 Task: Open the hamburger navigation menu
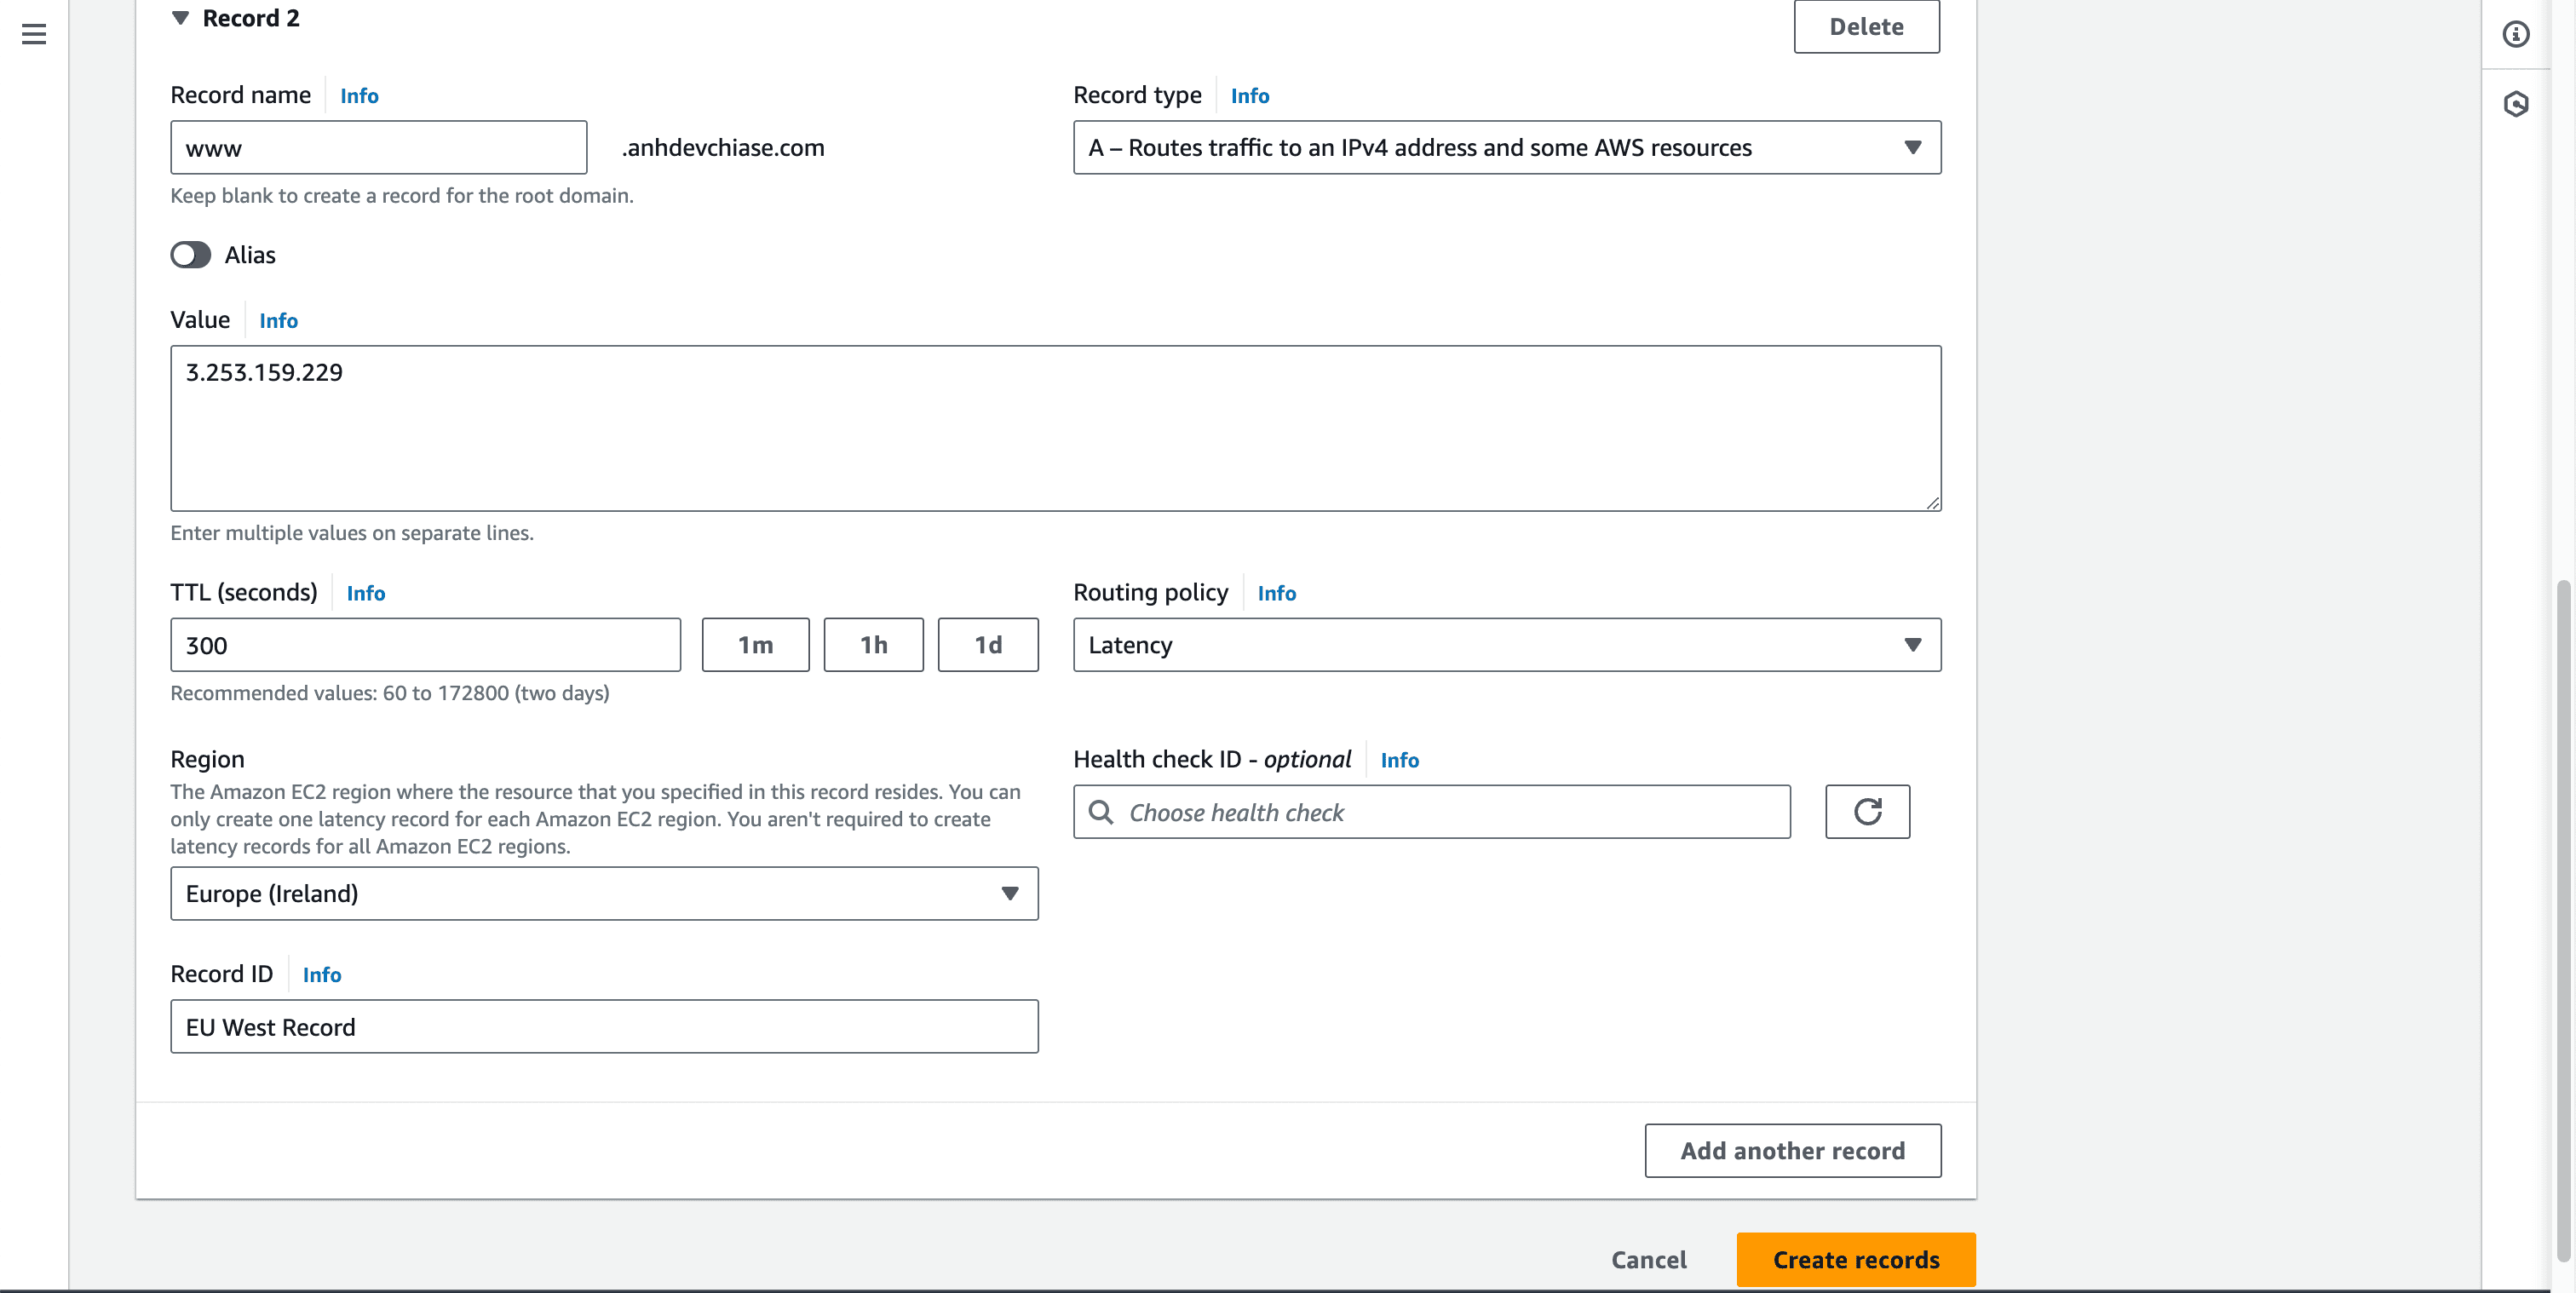coord(34,34)
